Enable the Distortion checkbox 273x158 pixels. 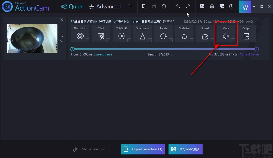pyautogui.click(x=87, y=40)
